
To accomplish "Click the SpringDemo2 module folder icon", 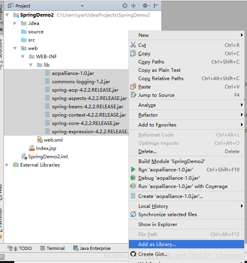I will click(x=16, y=15).
